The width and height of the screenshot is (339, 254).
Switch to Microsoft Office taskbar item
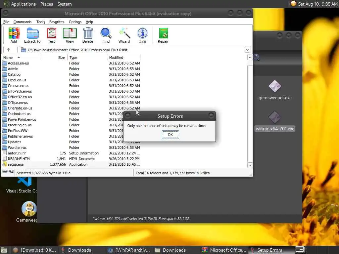(x=224, y=250)
